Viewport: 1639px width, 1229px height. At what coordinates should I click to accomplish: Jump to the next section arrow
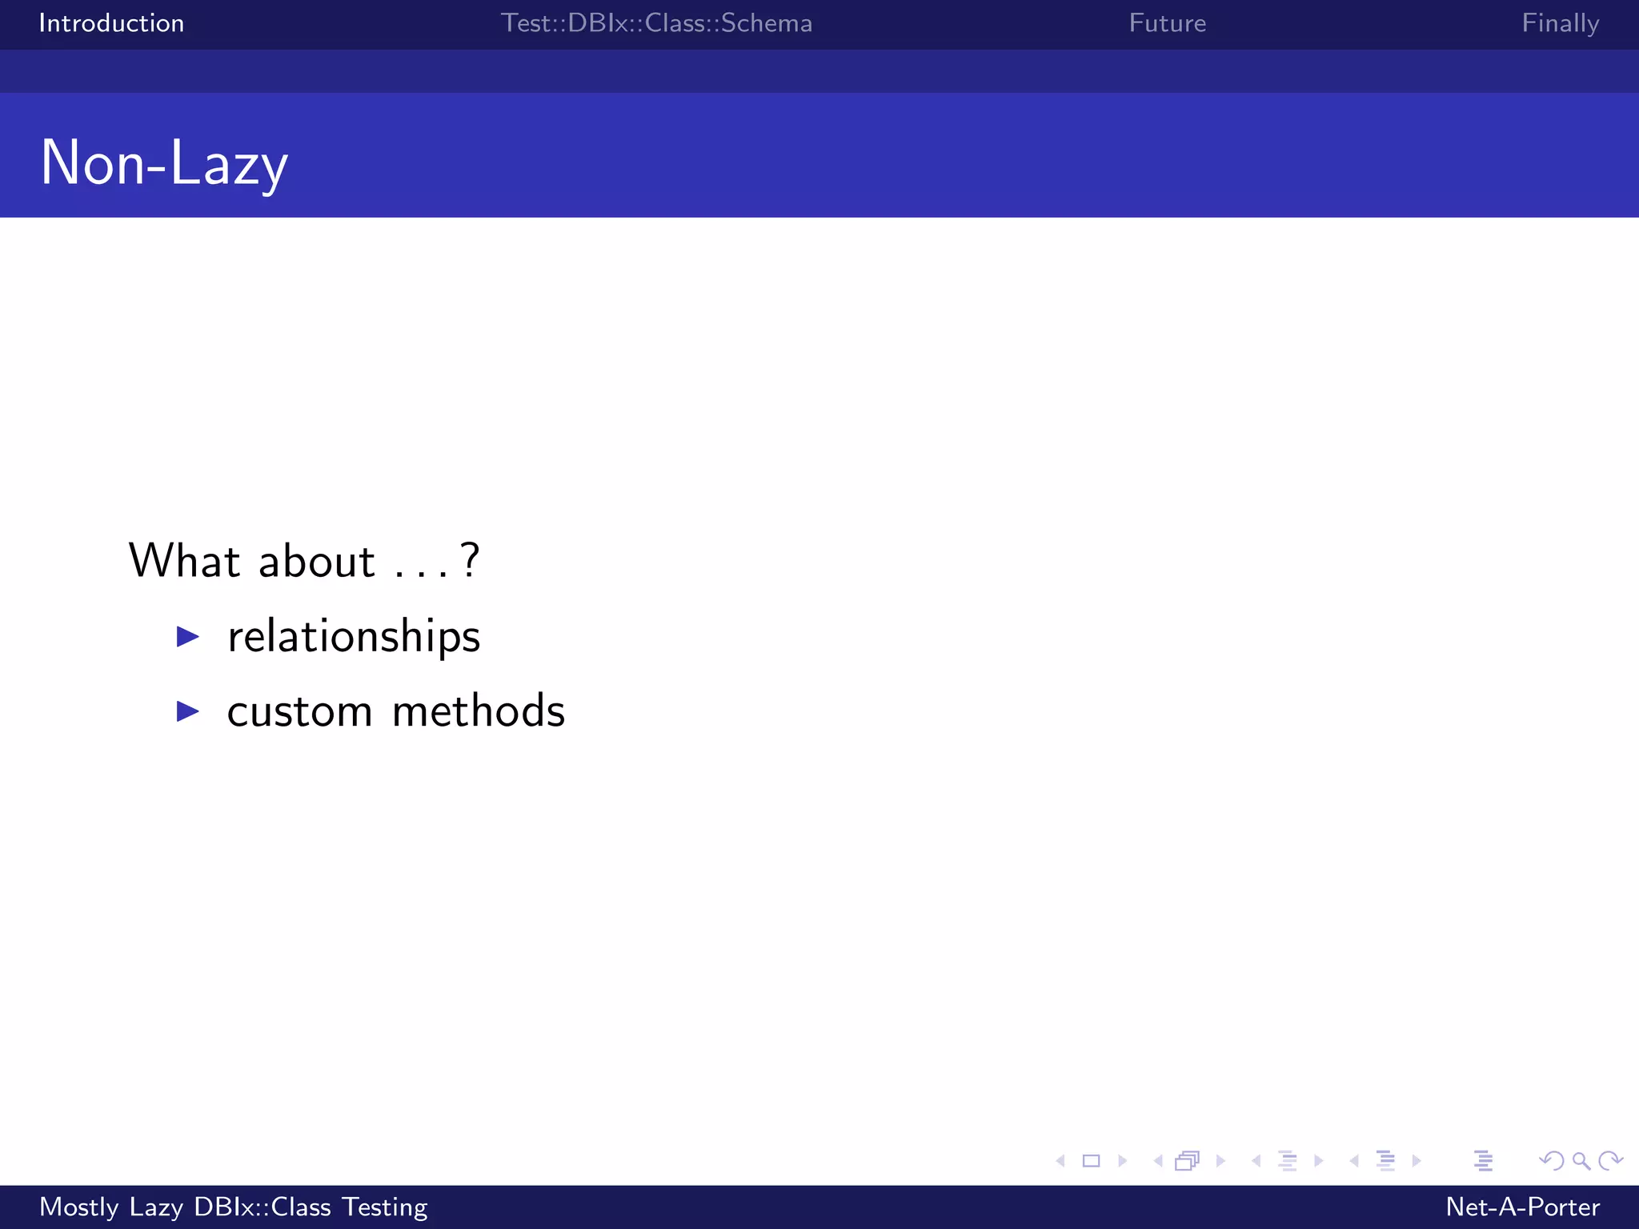tap(1417, 1161)
